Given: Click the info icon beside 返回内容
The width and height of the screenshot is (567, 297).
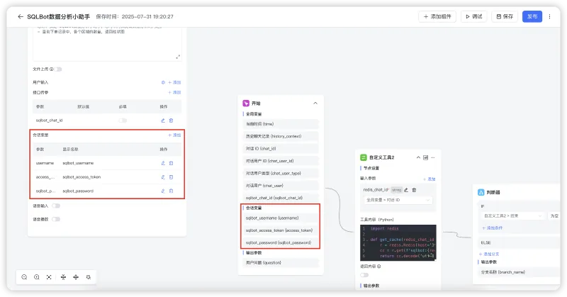Looking at the screenshot, I should click(x=379, y=267).
